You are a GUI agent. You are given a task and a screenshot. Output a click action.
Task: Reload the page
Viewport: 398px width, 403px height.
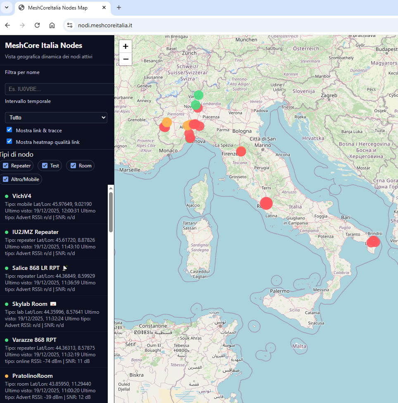pos(37,25)
